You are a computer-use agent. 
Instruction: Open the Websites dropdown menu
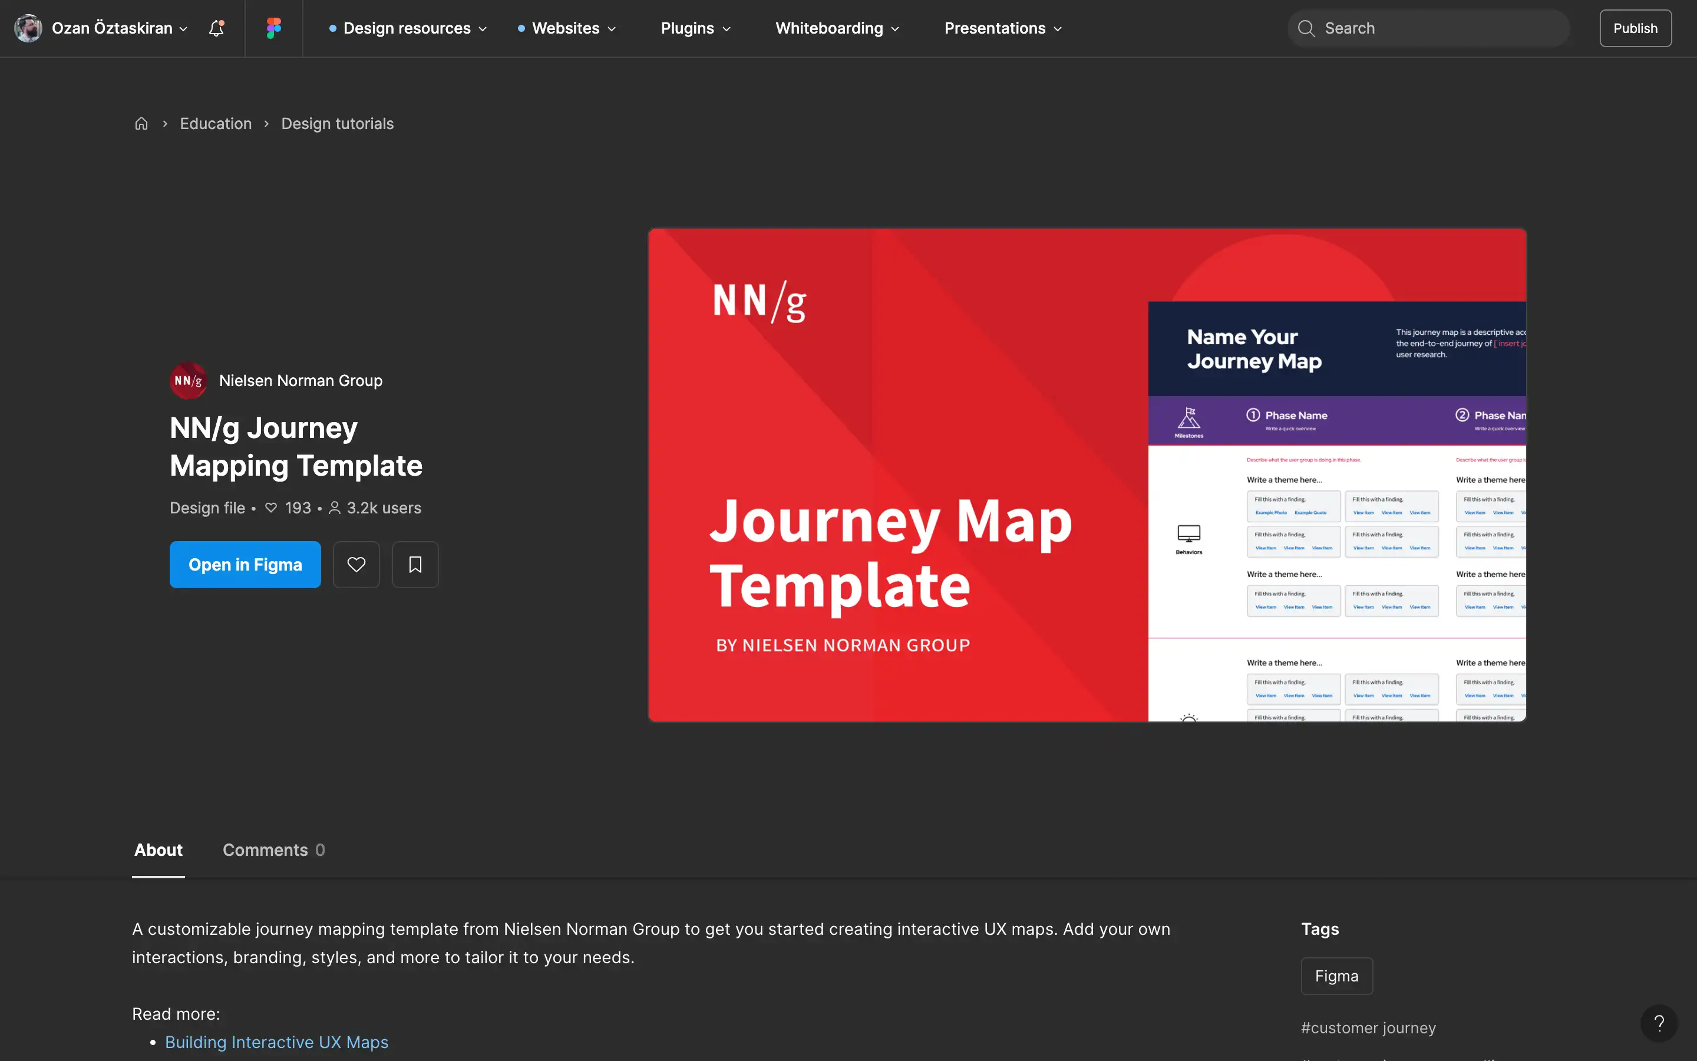[567, 28]
